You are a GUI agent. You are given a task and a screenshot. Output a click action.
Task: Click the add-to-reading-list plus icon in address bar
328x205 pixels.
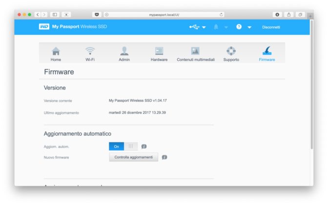[107, 15]
